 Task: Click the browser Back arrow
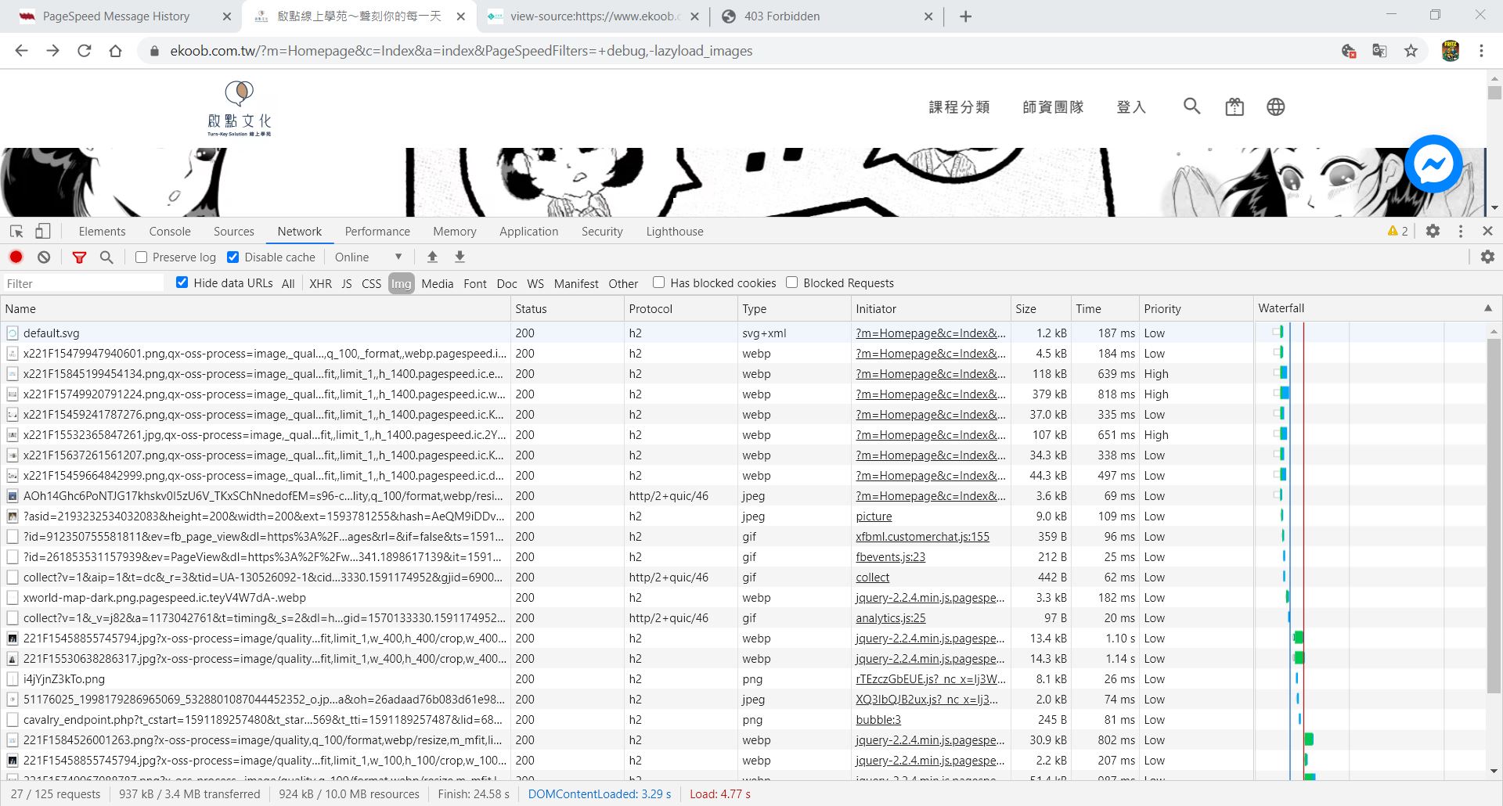click(x=21, y=51)
